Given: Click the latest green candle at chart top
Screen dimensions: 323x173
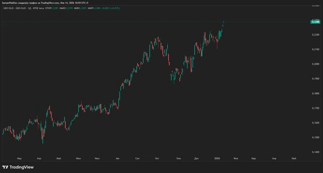Looking at the screenshot, I should point(224,21).
